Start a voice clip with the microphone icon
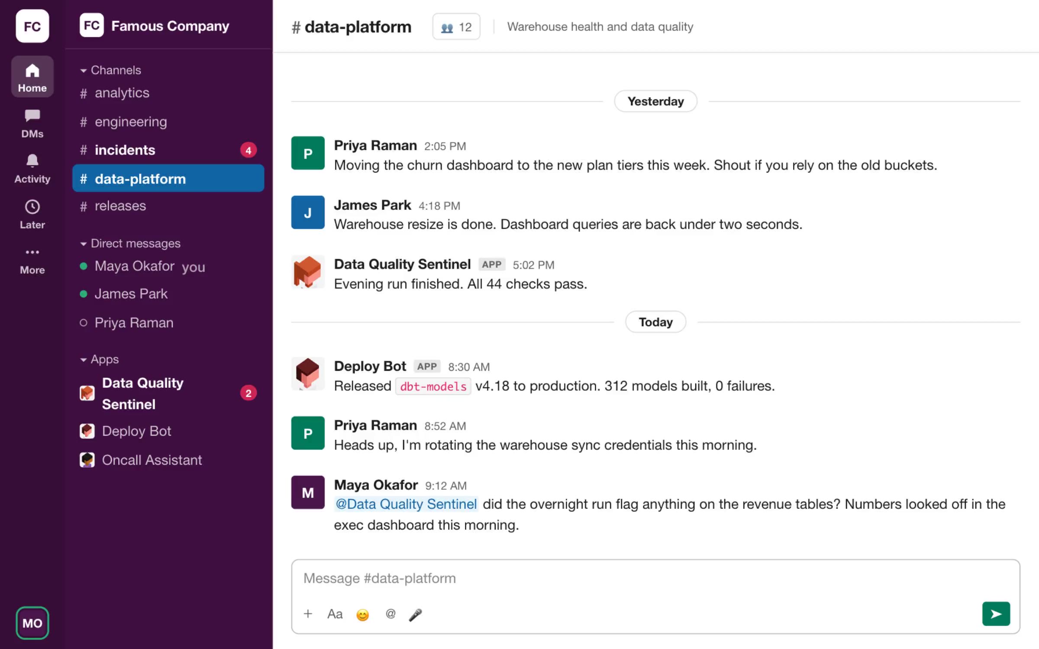The image size is (1039, 649). (416, 614)
